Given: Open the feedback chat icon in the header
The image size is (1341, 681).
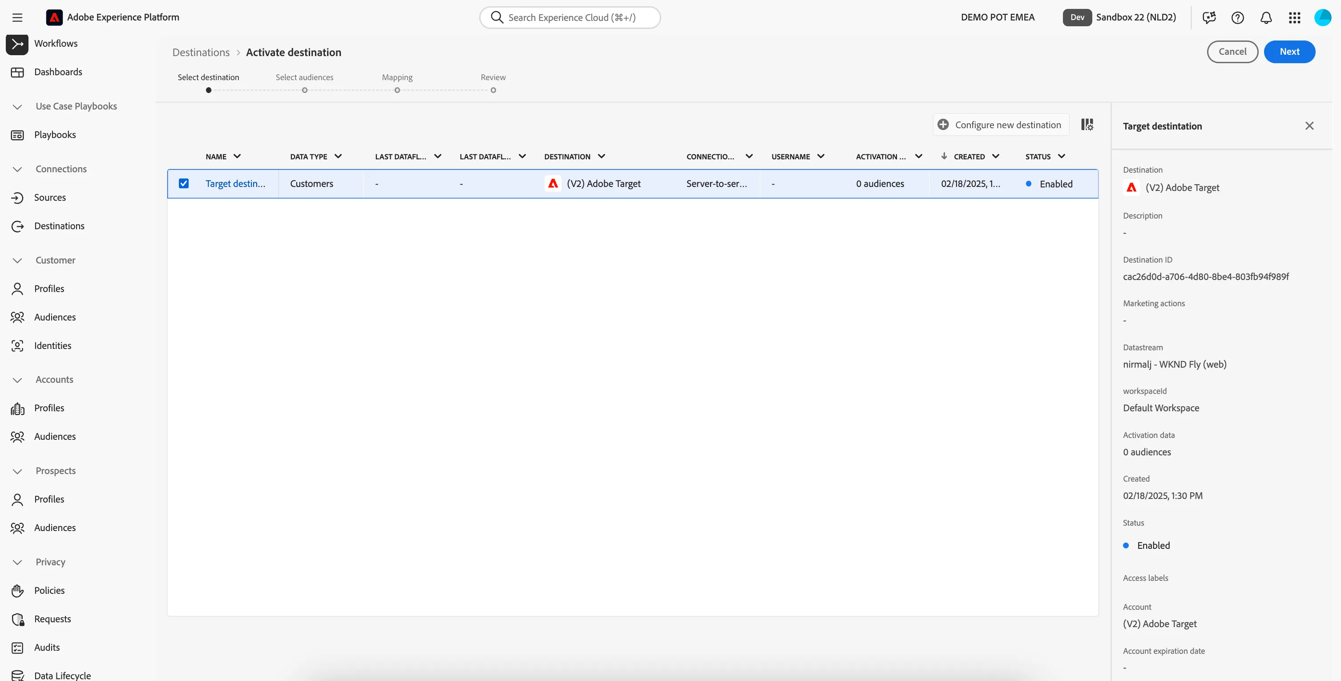Looking at the screenshot, I should pyautogui.click(x=1209, y=18).
